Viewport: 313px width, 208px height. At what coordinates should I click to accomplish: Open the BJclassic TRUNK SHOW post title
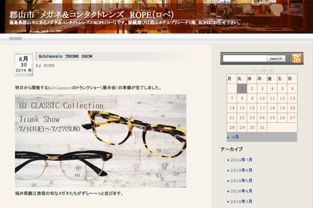66,56
